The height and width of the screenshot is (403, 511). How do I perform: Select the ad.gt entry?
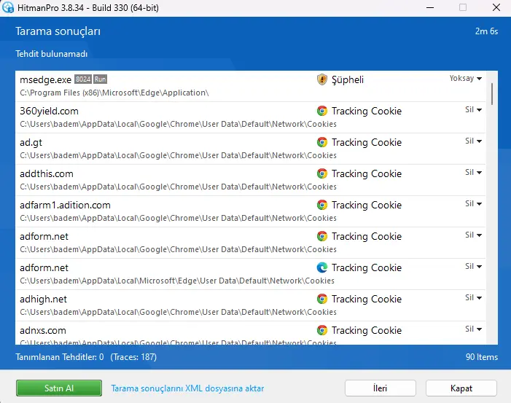click(250, 149)
